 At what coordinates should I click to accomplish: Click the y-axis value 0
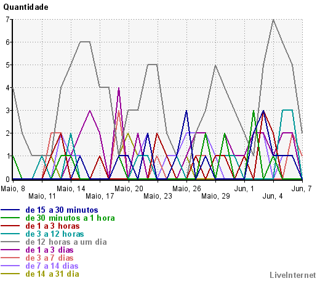[7, 180]
